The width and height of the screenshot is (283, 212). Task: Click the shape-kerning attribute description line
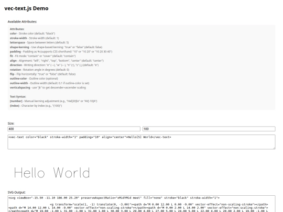tap(56, 47)
